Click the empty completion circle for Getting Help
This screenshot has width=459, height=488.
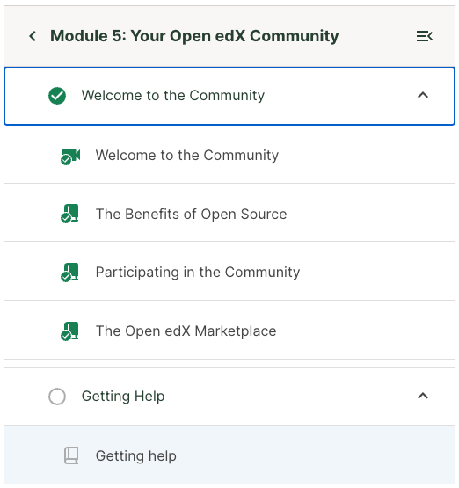[57, 397]
